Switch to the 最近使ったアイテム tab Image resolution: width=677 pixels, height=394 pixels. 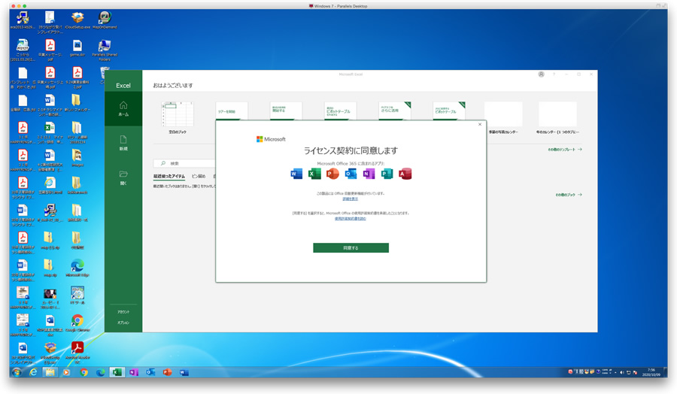tap(168, 176)
